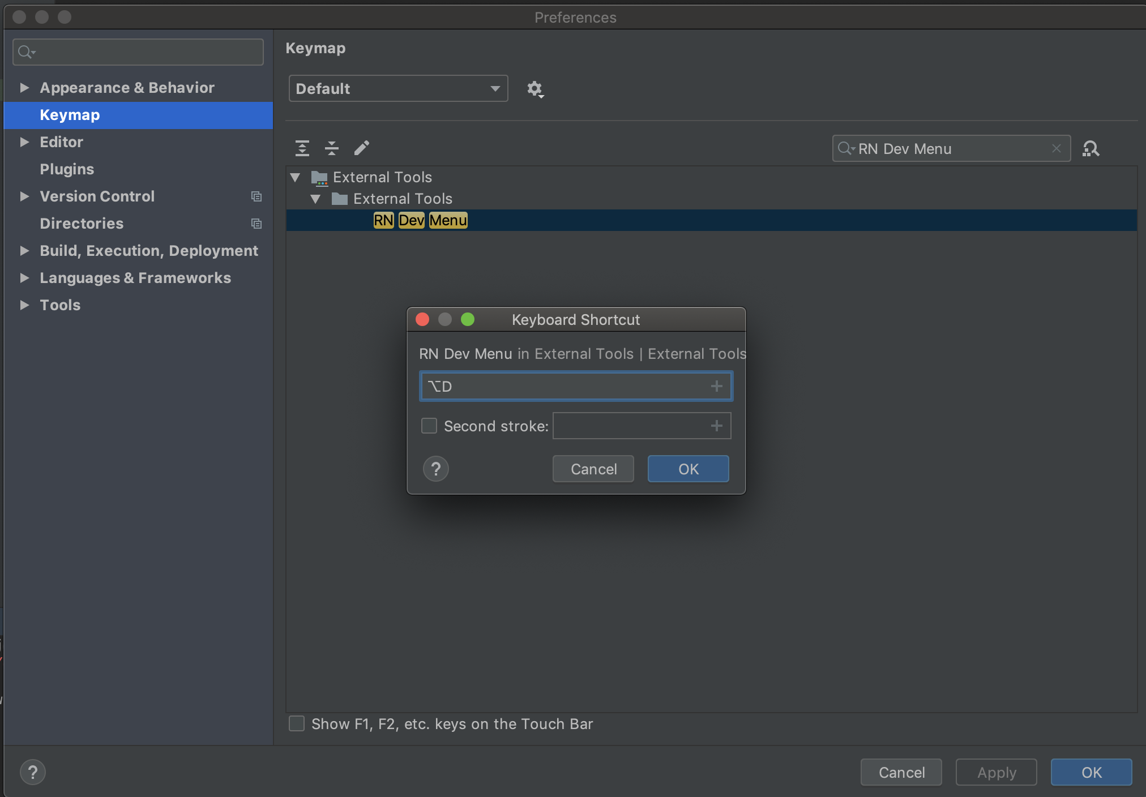
Task: Click the top-level External Tools folder icon
Action: click(319, 178)
